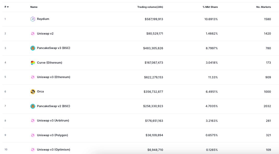
Task: Click Uniswap v2 markets count 1420
Action: [x=268, y=34]
